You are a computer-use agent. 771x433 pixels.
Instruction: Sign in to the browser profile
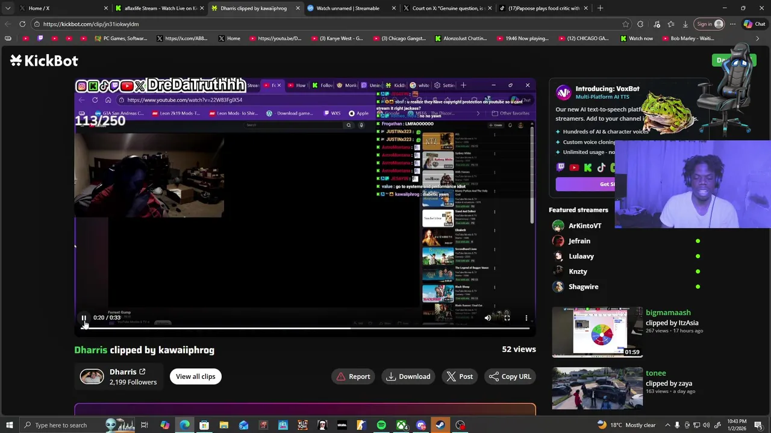710,24
